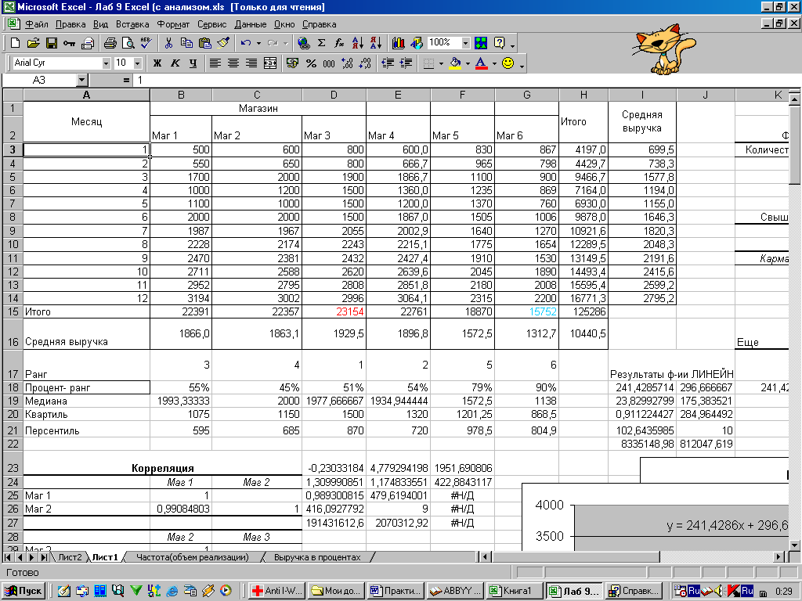Toggle italic formatting with the К button
Viewport: 802px width, 601px height.
coord(175,63)
